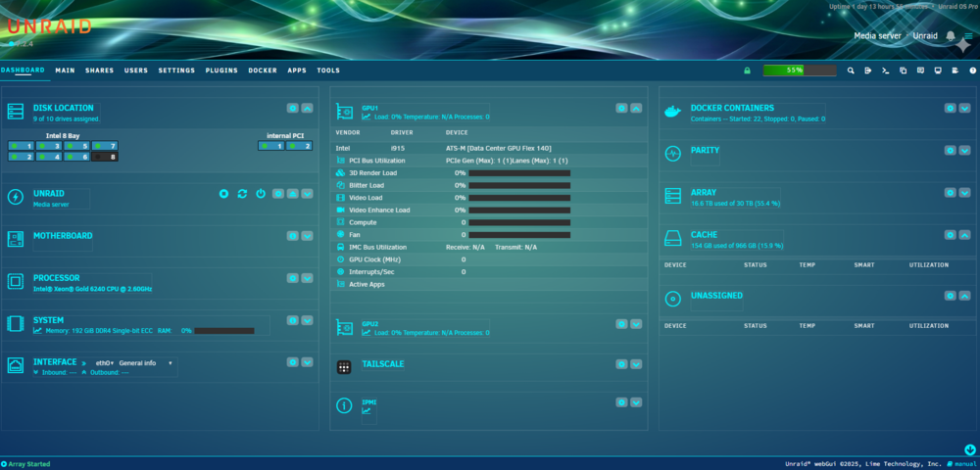
Task: Expand the Tailscale tile
Action: coord(636,364)
